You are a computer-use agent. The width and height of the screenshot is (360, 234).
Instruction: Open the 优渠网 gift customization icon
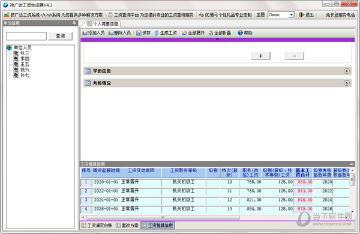point(201,14)
